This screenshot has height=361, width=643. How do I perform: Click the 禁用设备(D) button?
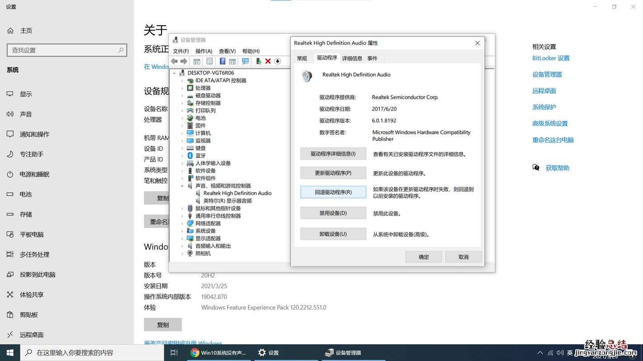point(333,213)
